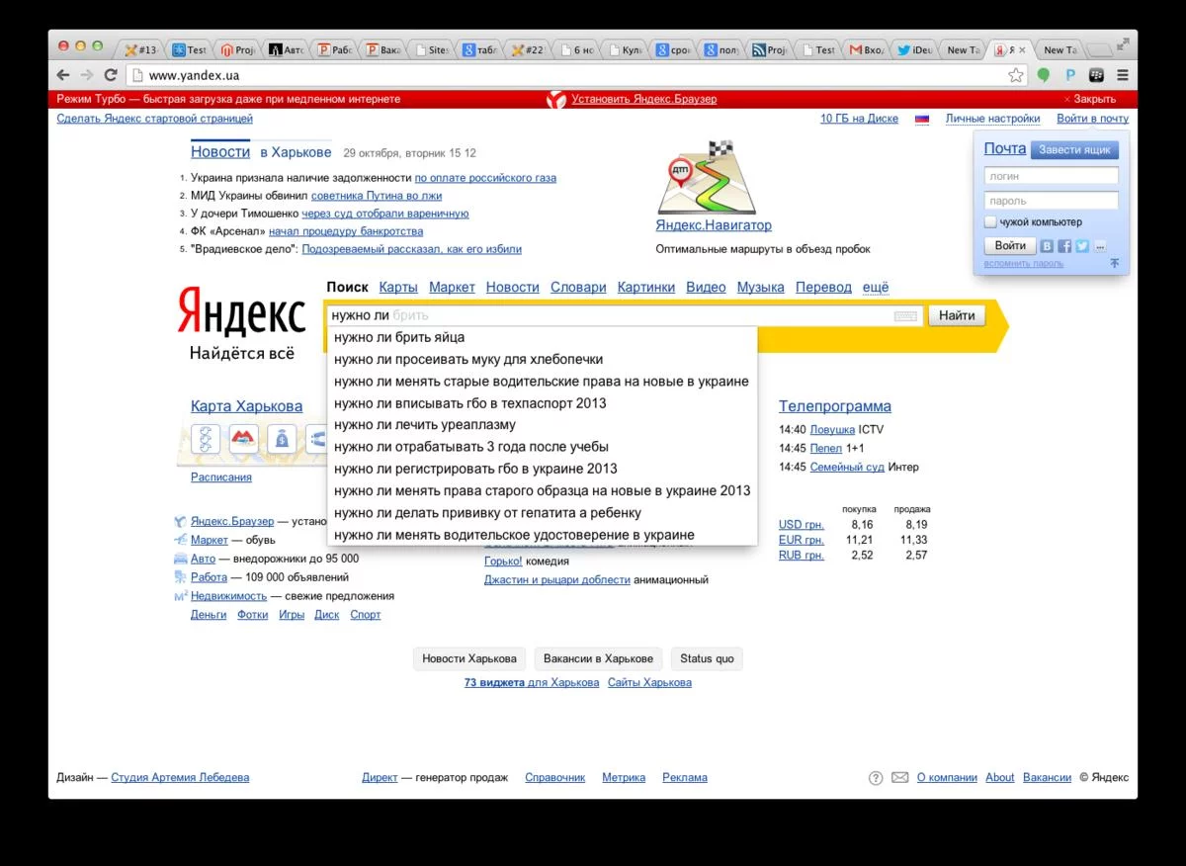Click the BlackBerry extension icon
Screen dimensions: 1186x866
click(1097, 75)
